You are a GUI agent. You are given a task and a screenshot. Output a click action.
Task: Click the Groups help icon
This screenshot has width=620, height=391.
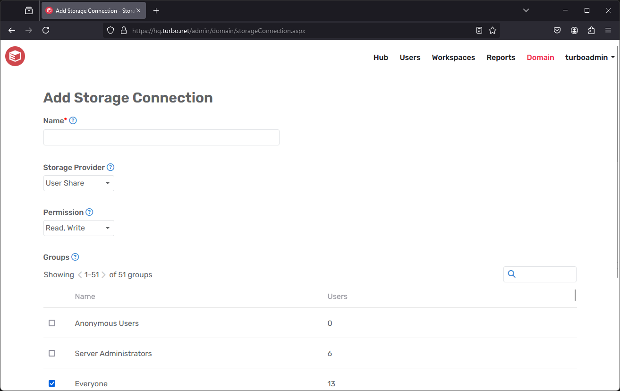(75, 257)
